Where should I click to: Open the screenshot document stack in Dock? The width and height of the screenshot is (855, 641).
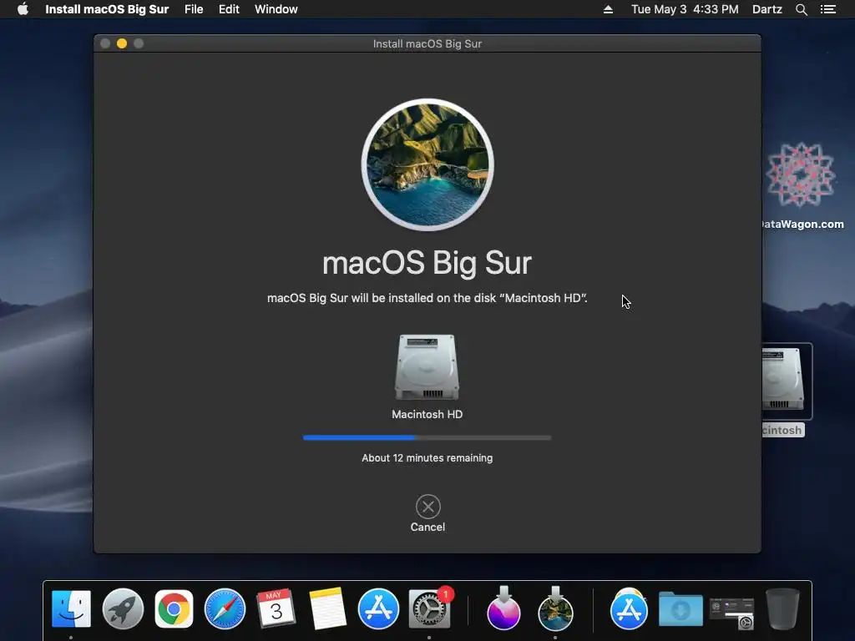(731, 613)
